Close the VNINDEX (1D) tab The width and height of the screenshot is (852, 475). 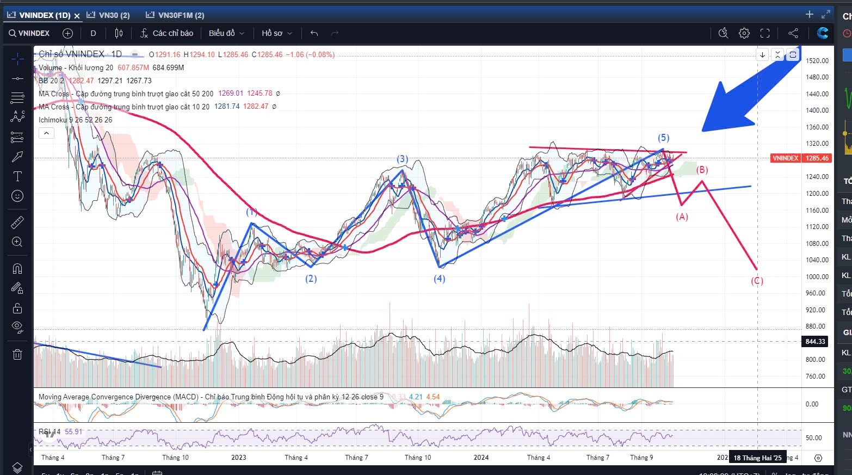point(77,16)
